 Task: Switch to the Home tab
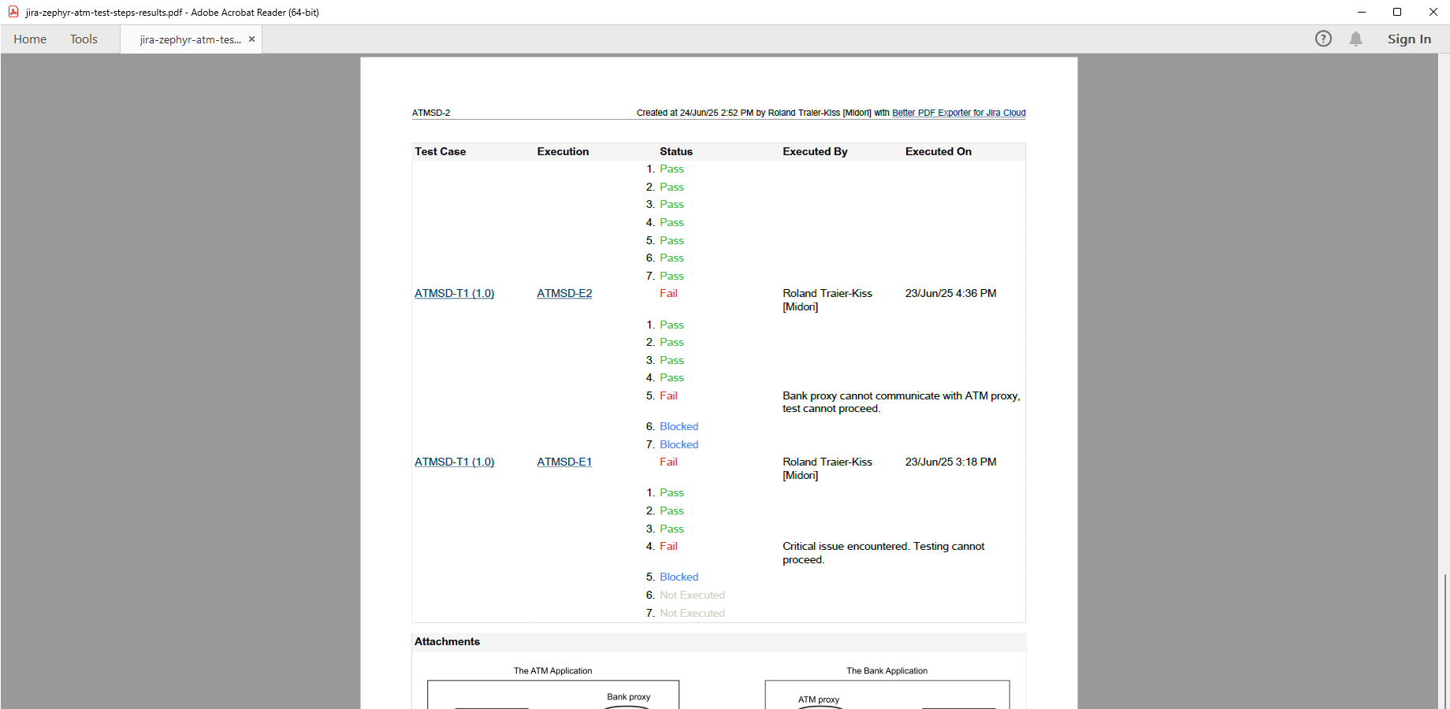point(30,39)
